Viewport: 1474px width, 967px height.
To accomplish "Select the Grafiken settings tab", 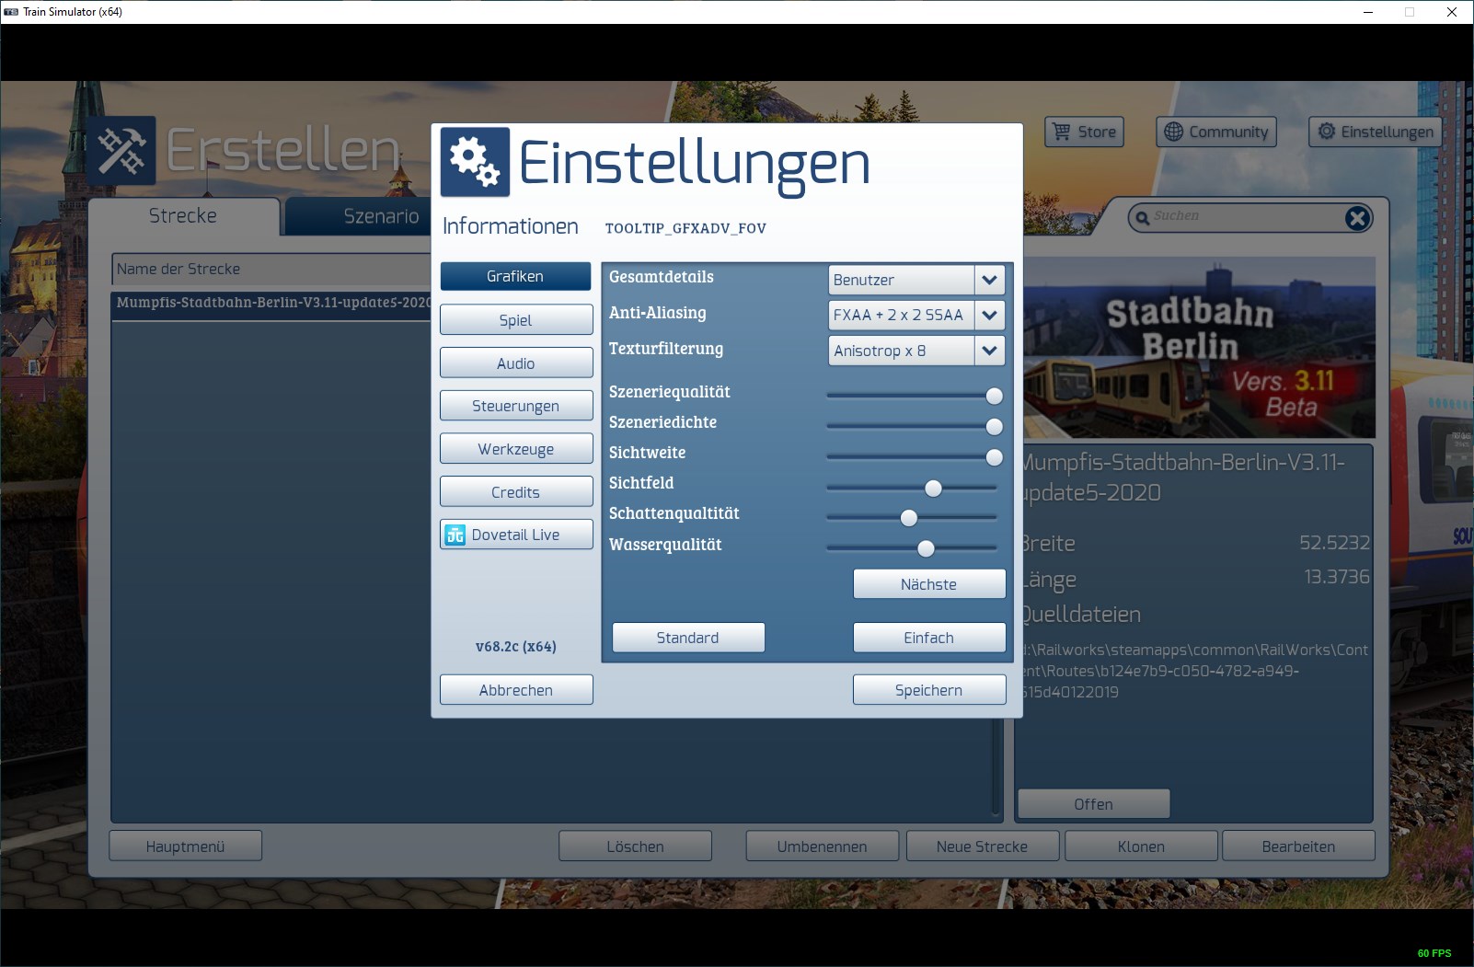I will click(x=515, y=276).
